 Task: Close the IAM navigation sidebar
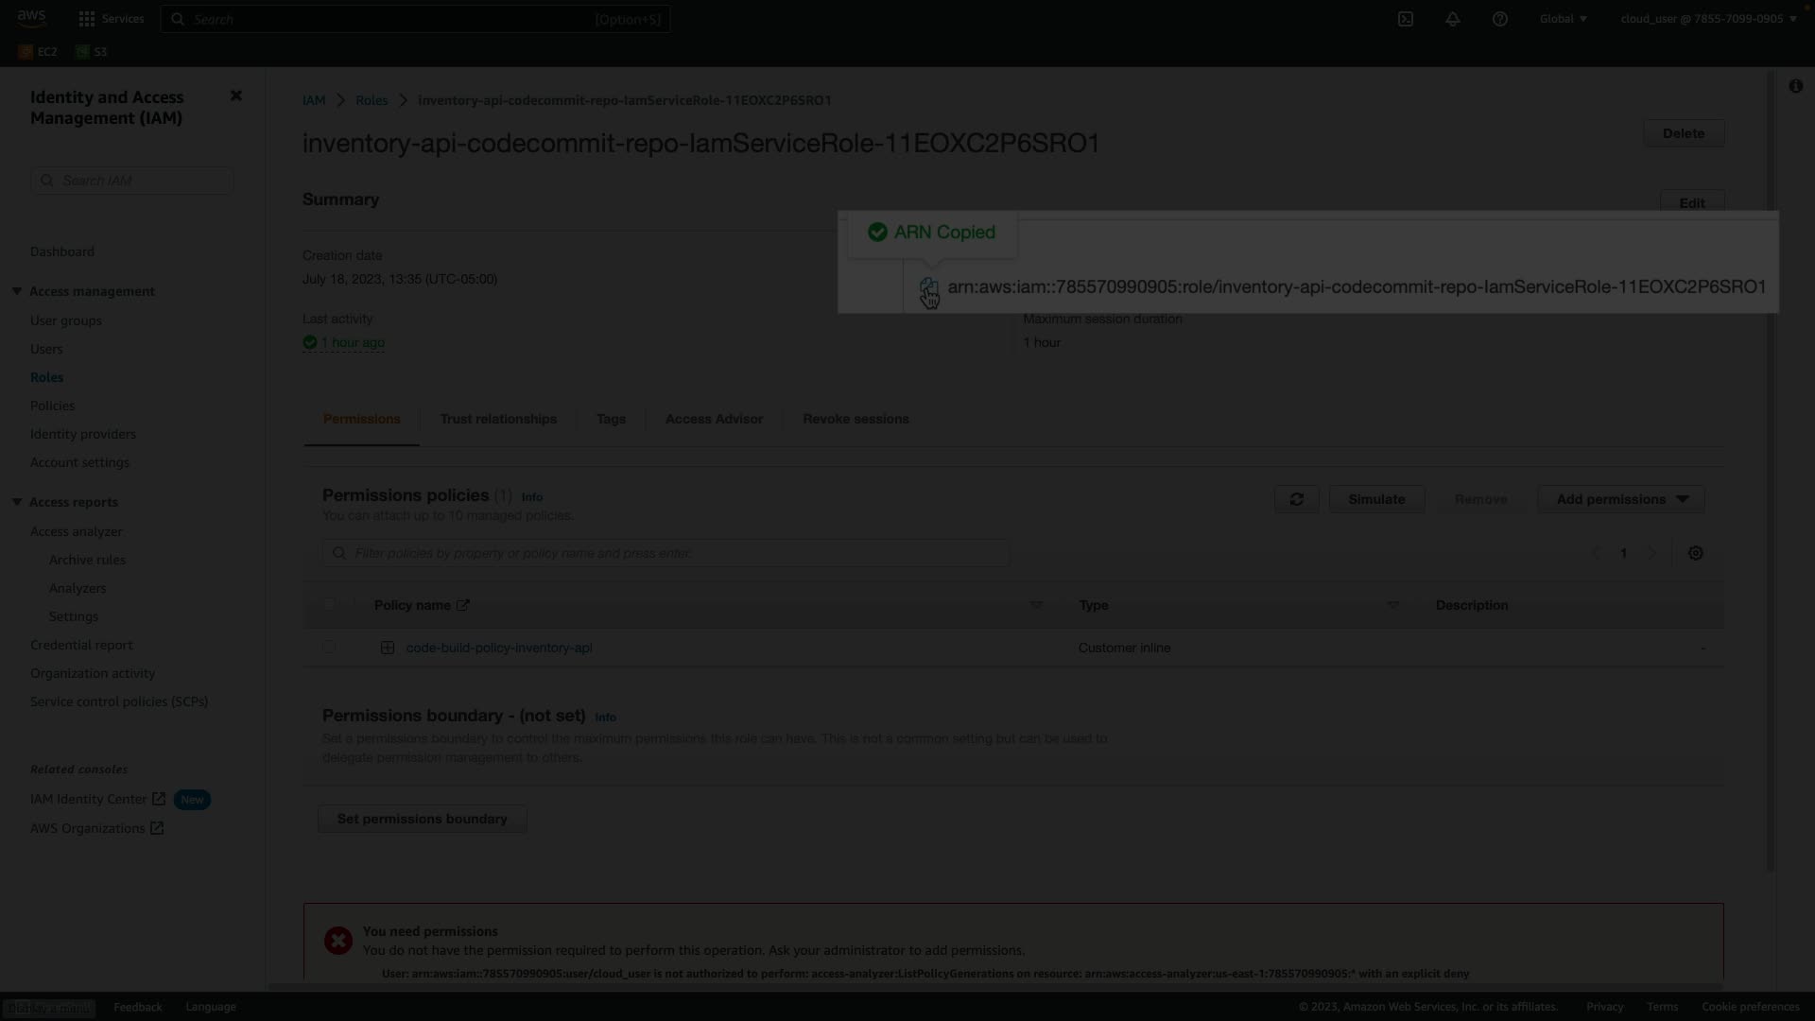[x=236, y=95]
